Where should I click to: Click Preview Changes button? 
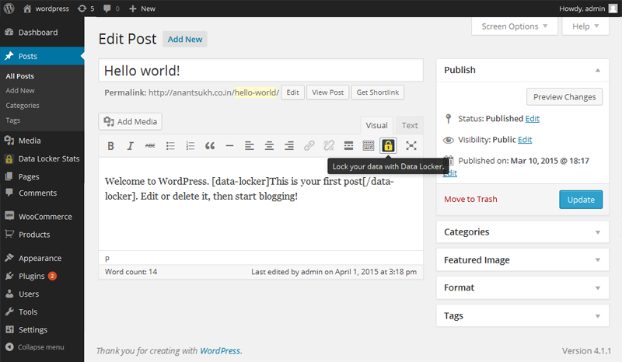[x=564, y=97]
